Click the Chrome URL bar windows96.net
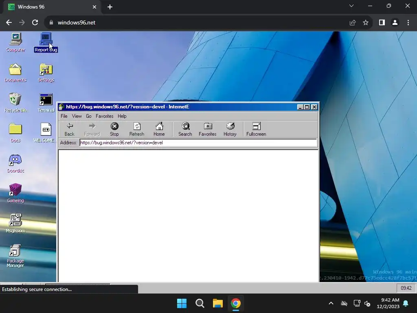Viewport: 417px width, 313px height. 76,23
